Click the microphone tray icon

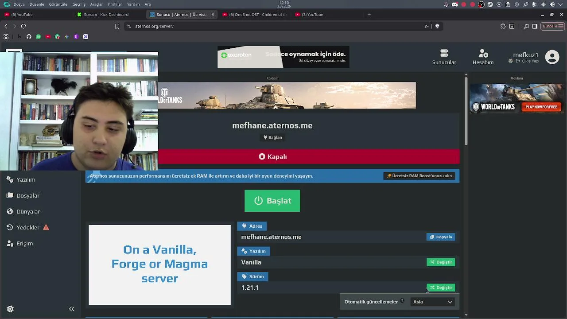[534, 4]
